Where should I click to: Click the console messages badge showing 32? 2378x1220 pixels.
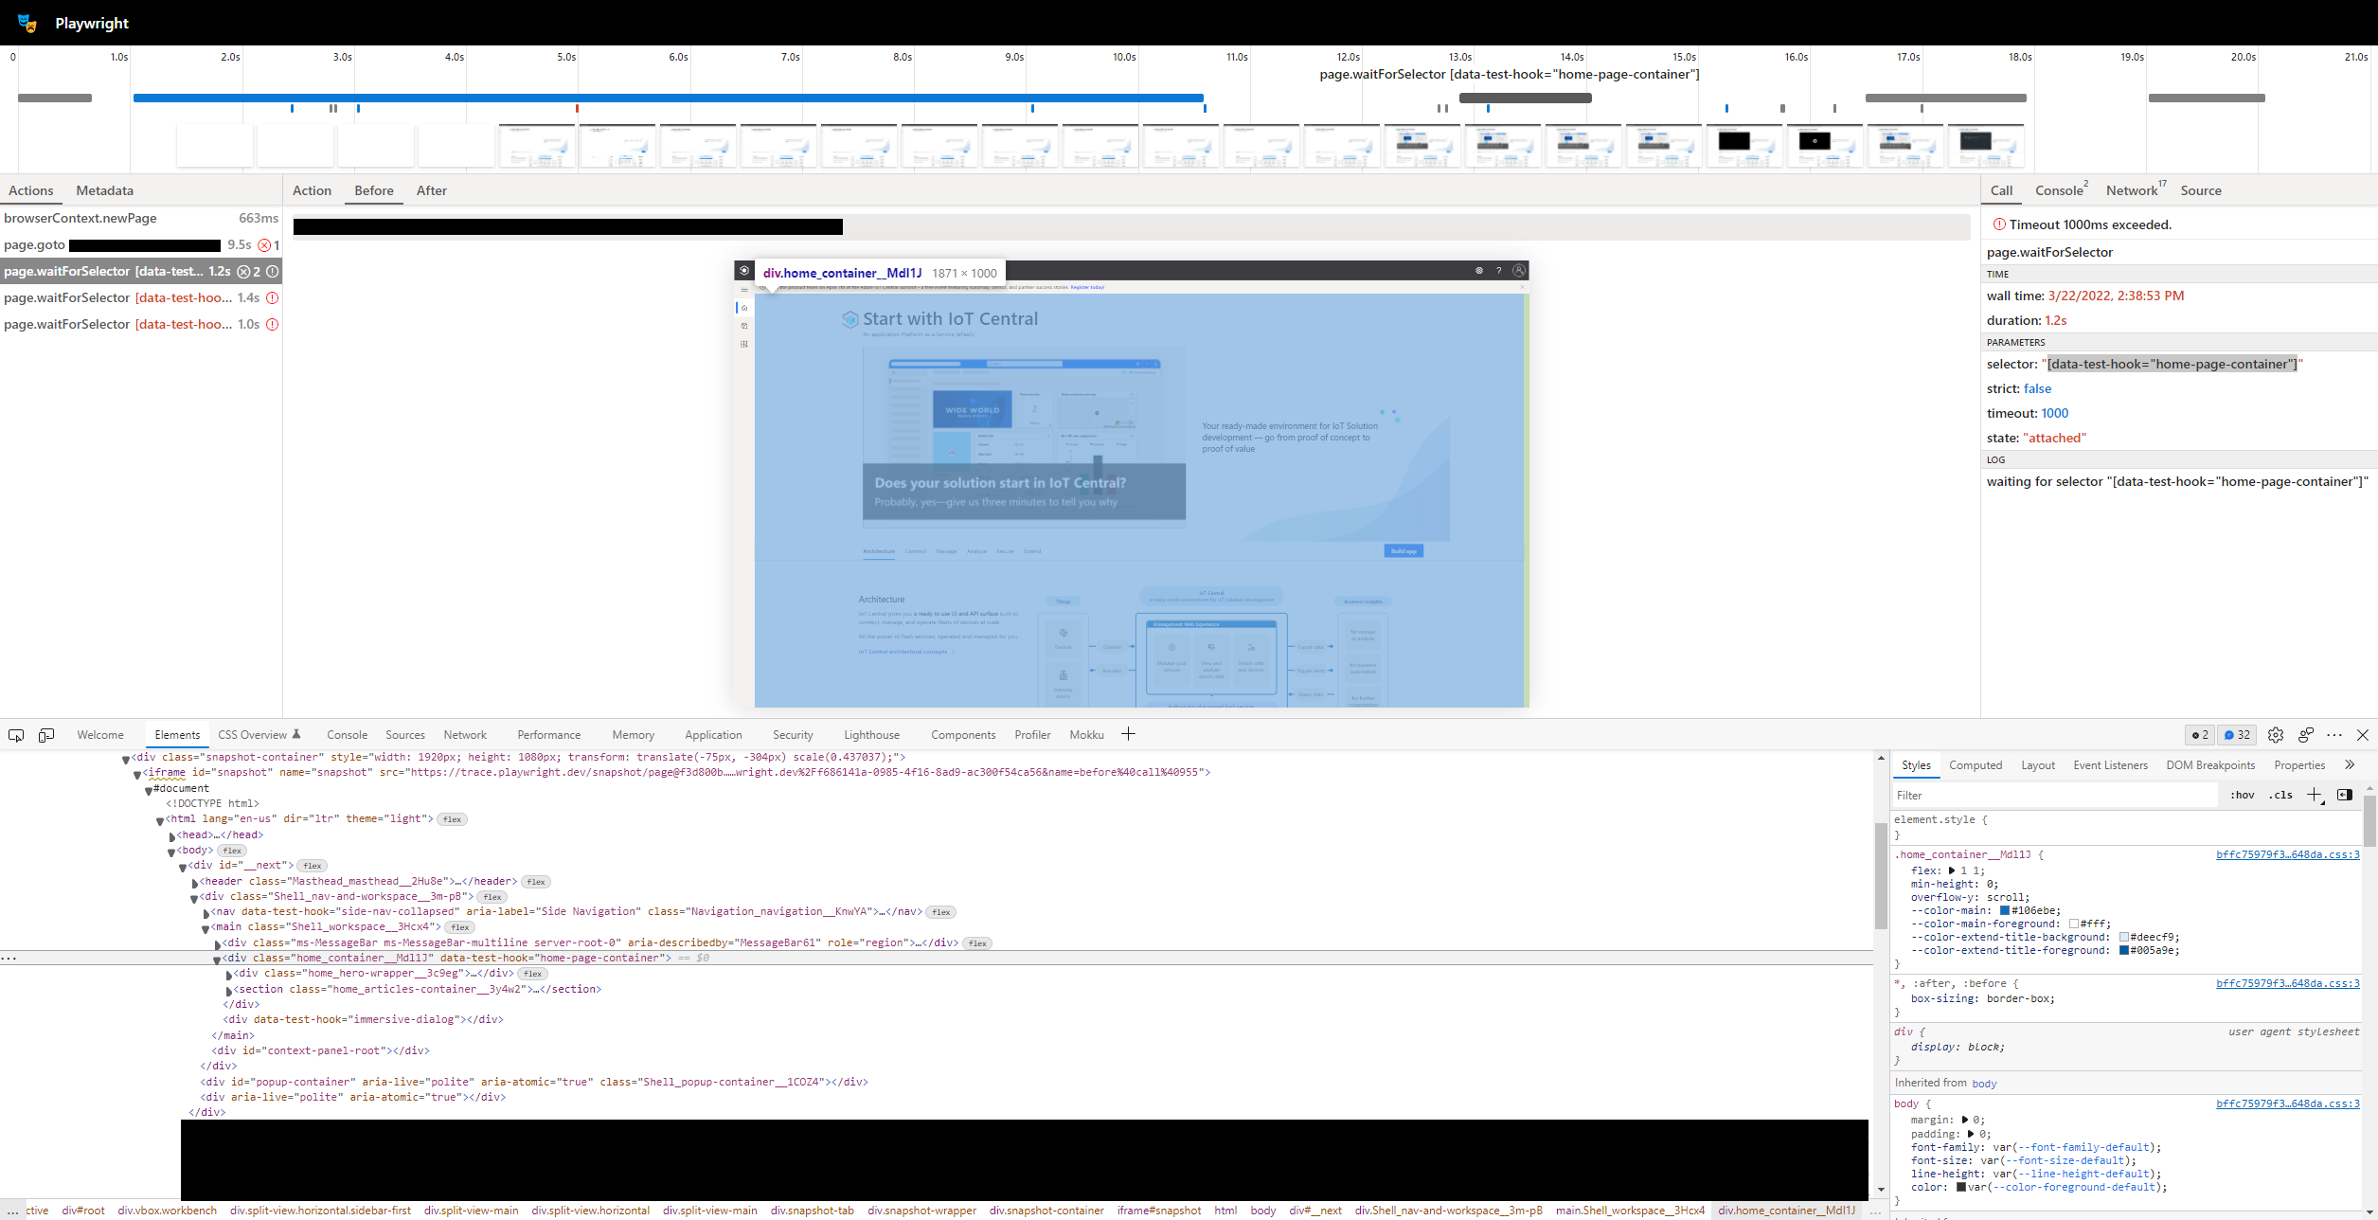pos(2237,734)
